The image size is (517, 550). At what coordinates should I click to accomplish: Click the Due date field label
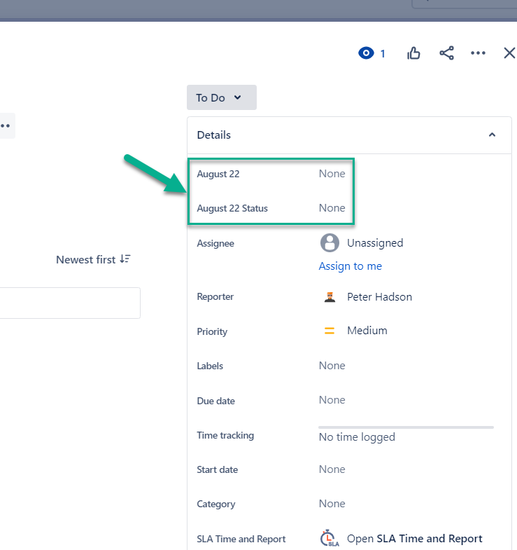[x=215, y=401]
